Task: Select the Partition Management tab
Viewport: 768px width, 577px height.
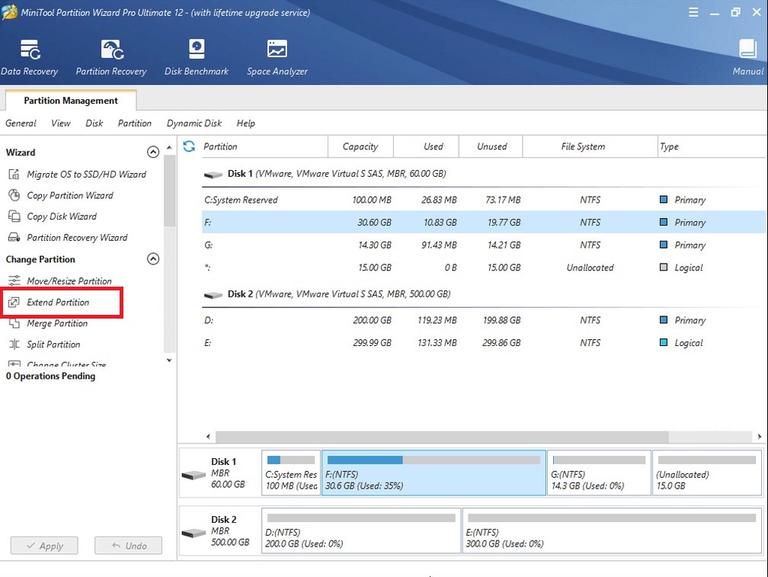Action: click(x=71, y=101)
